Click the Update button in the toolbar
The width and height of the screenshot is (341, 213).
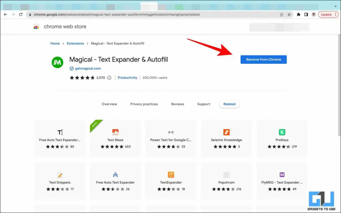[326, 15]
